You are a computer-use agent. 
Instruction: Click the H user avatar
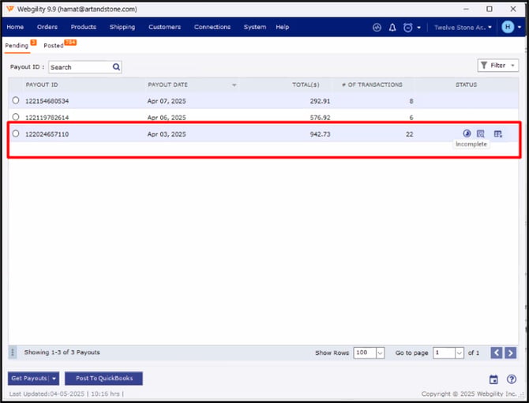click(x=508, y=27)
